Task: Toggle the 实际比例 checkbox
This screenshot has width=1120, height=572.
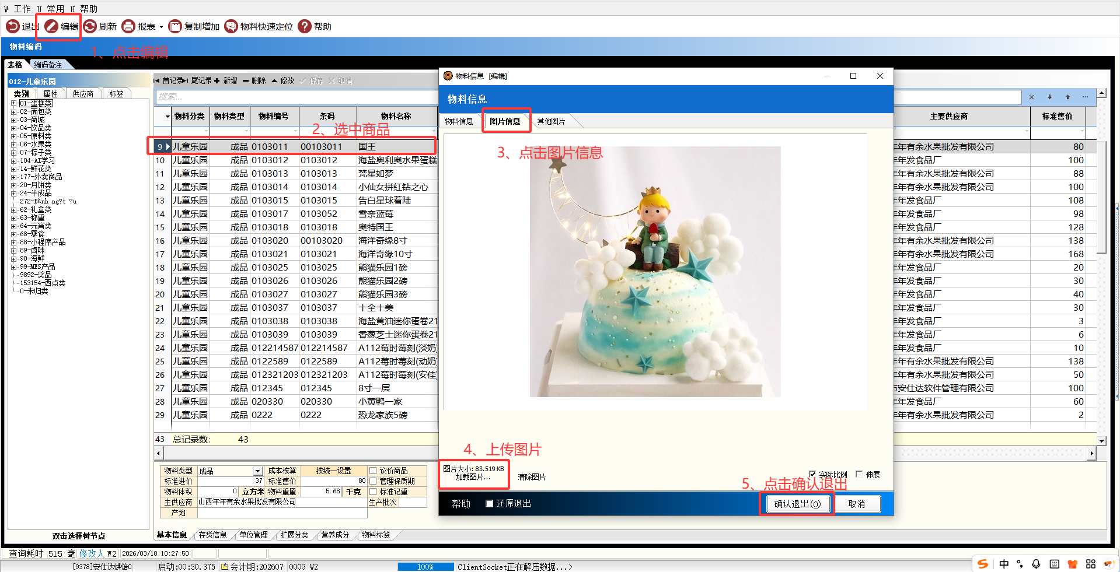Action: click(x=812, y=474)
